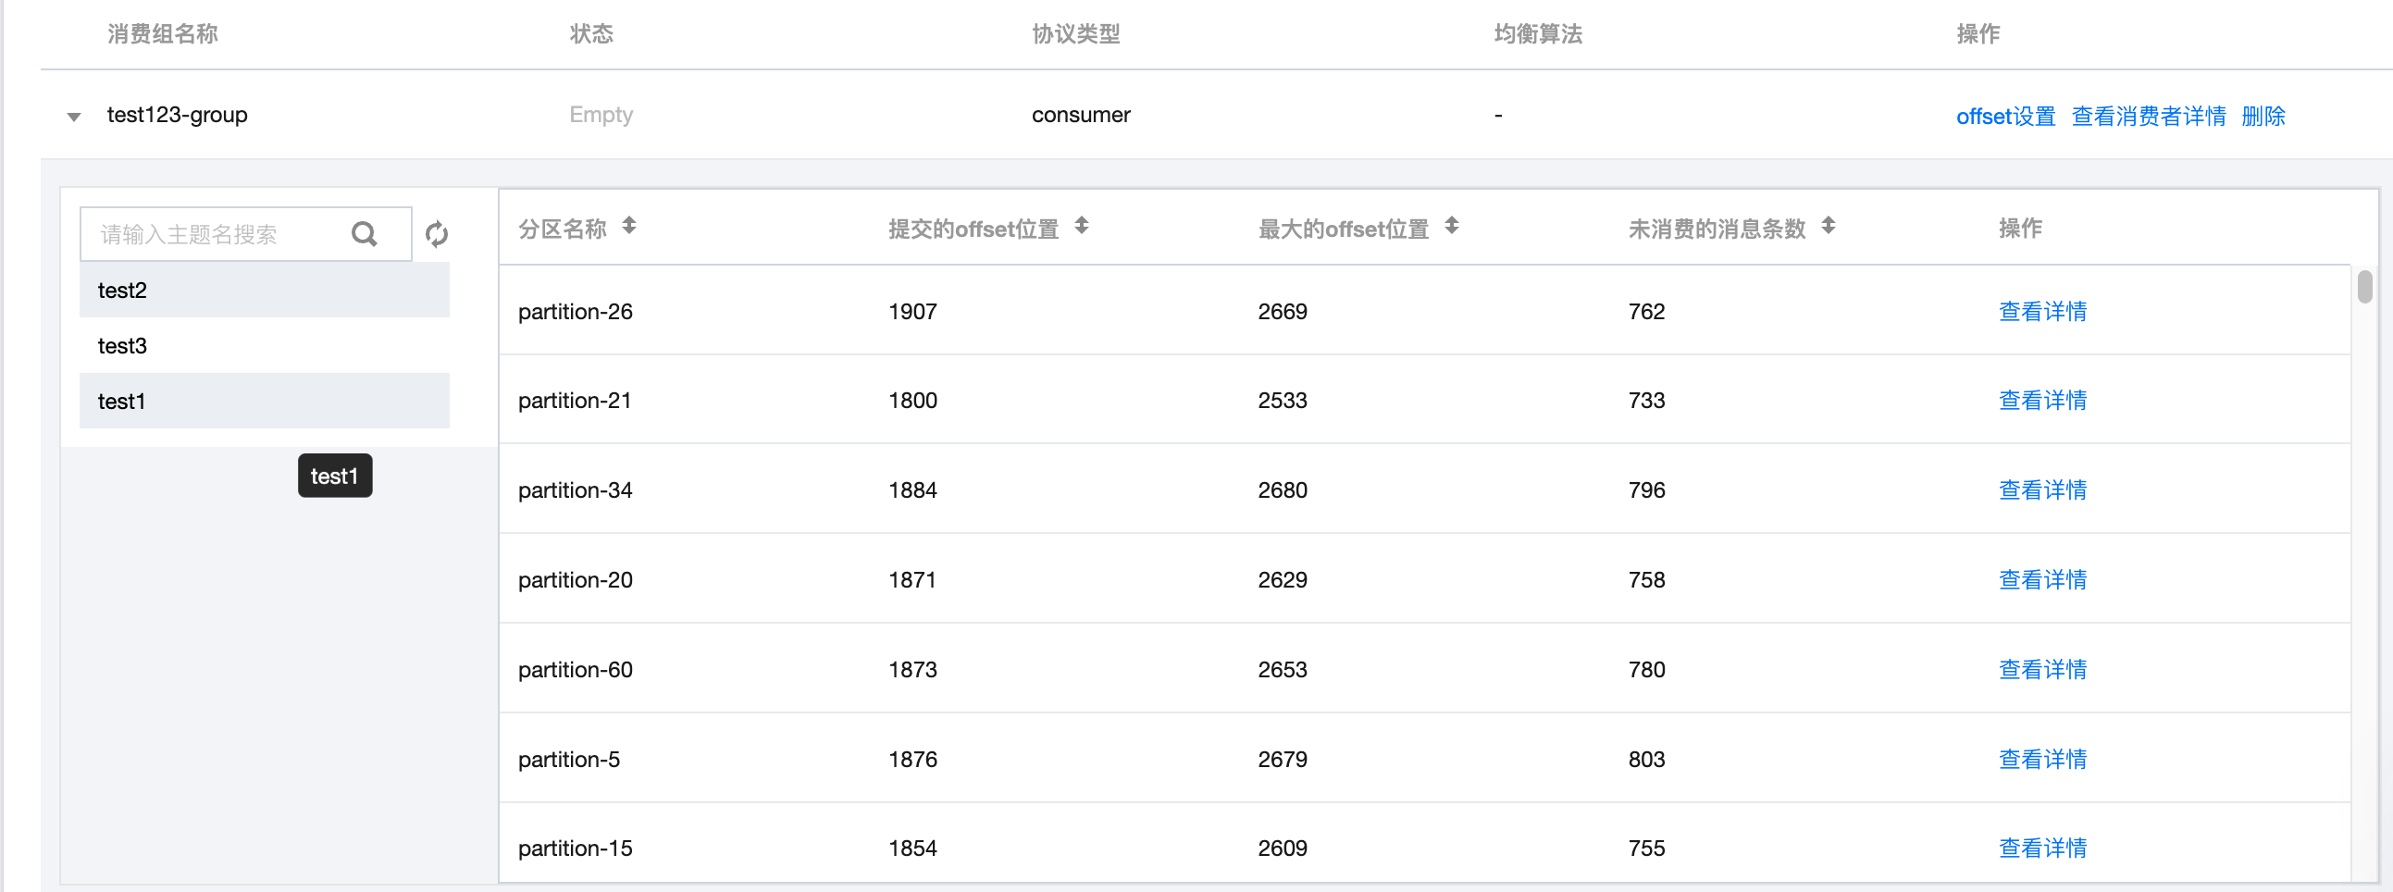Image resolution: width=2393 pixels, height=892 pixels.
Task: Open offset设置 for test123-group
Action: (x=2004, y=117)
